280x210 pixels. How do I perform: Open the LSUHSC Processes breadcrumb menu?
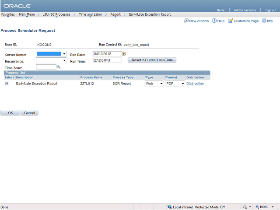(x=56, y=14)
